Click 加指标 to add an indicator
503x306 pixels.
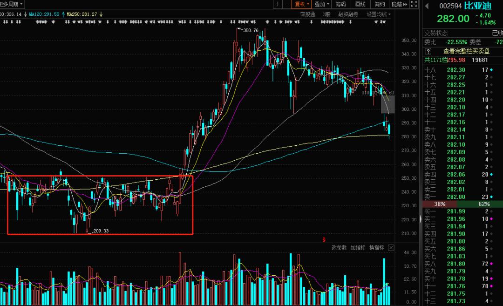pyautogui.click(x=358, y=248)
